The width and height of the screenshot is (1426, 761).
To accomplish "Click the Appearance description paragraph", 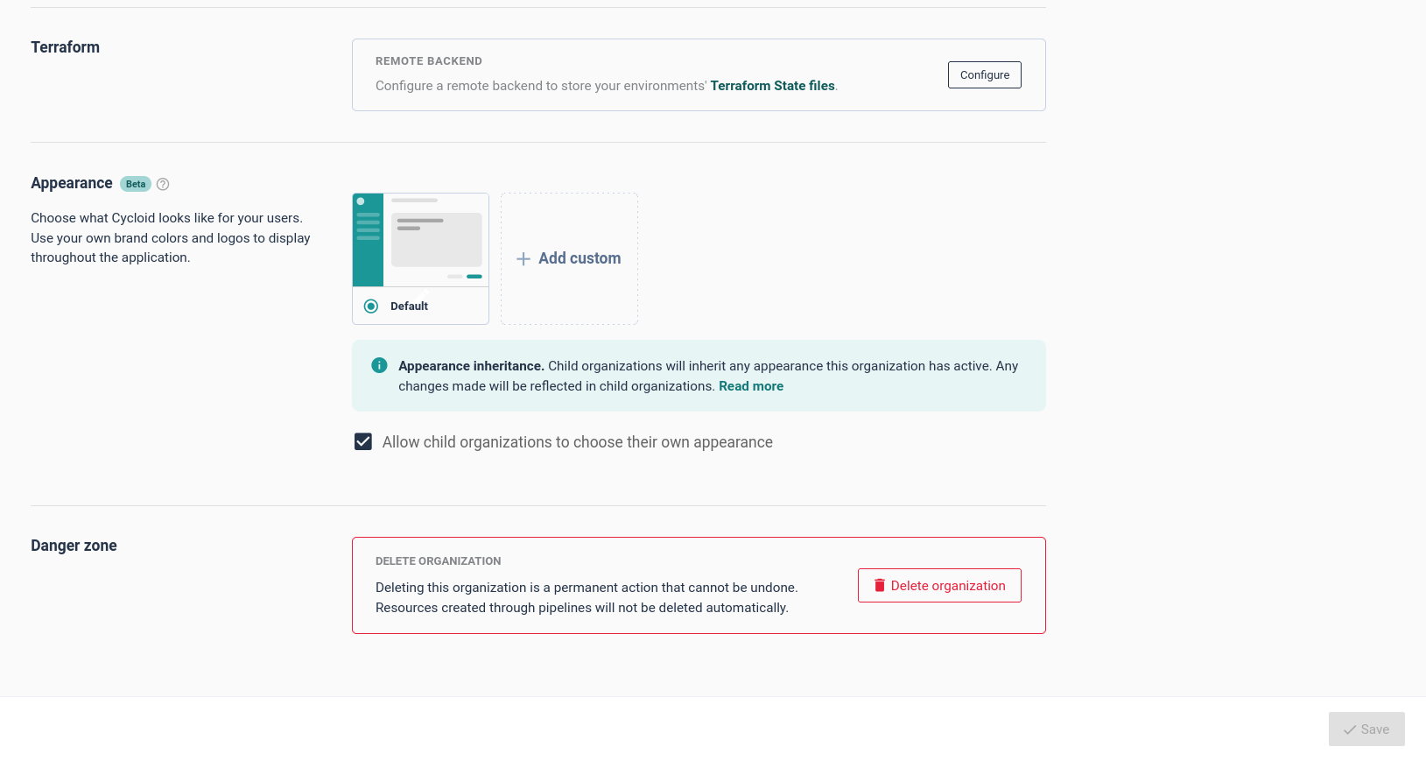I will click(x=171, y=238).
